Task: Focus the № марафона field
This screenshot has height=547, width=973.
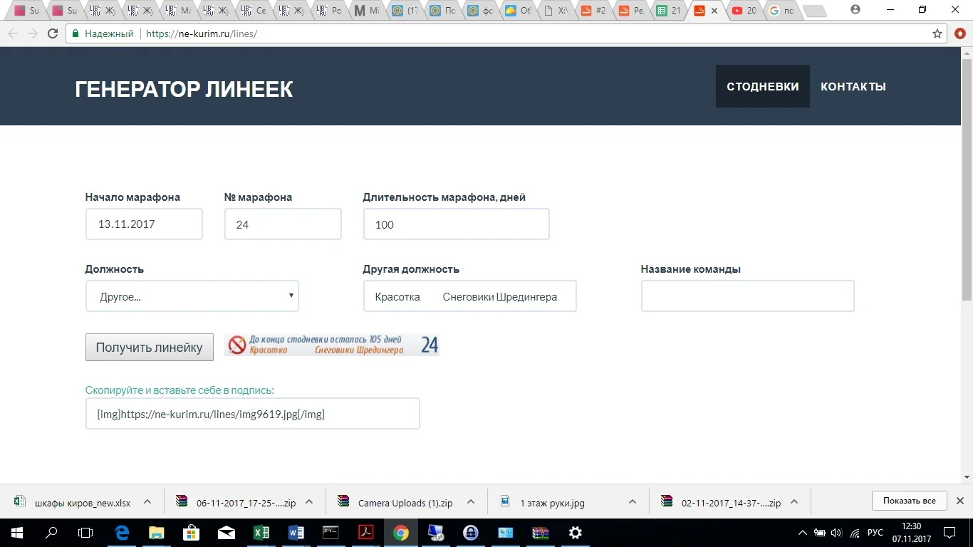Action: point(283,224)
